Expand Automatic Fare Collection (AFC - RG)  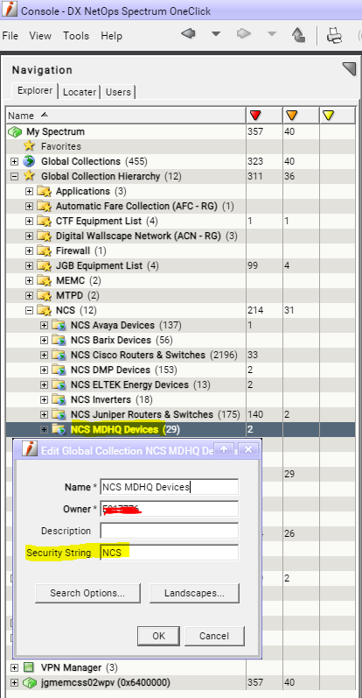(x=30, y=206)
